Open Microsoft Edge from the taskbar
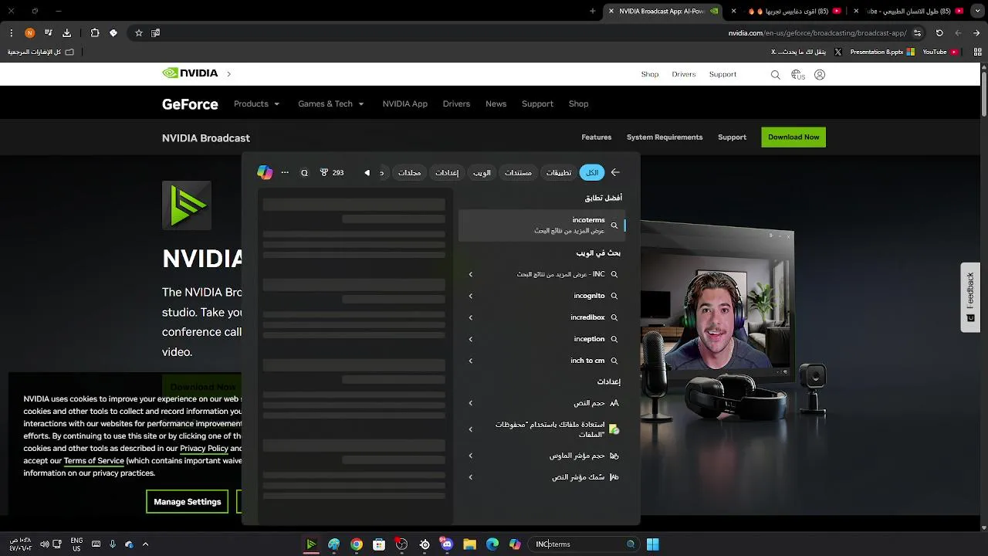988x556 pixels. tap(492, 544)
